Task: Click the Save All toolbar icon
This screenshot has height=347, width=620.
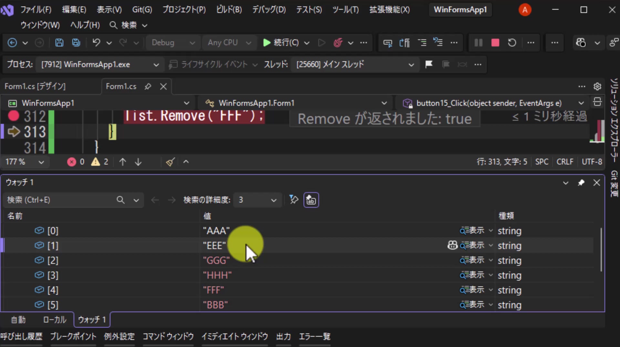Action: pyautogui.click(x=76, y=43)
